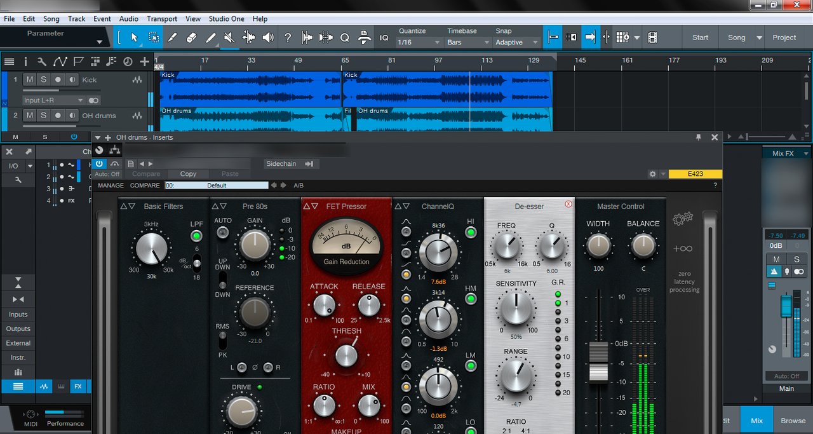The image size is (813, 434).
Task: Open the Track menu
Action: (x=77, y=19)
